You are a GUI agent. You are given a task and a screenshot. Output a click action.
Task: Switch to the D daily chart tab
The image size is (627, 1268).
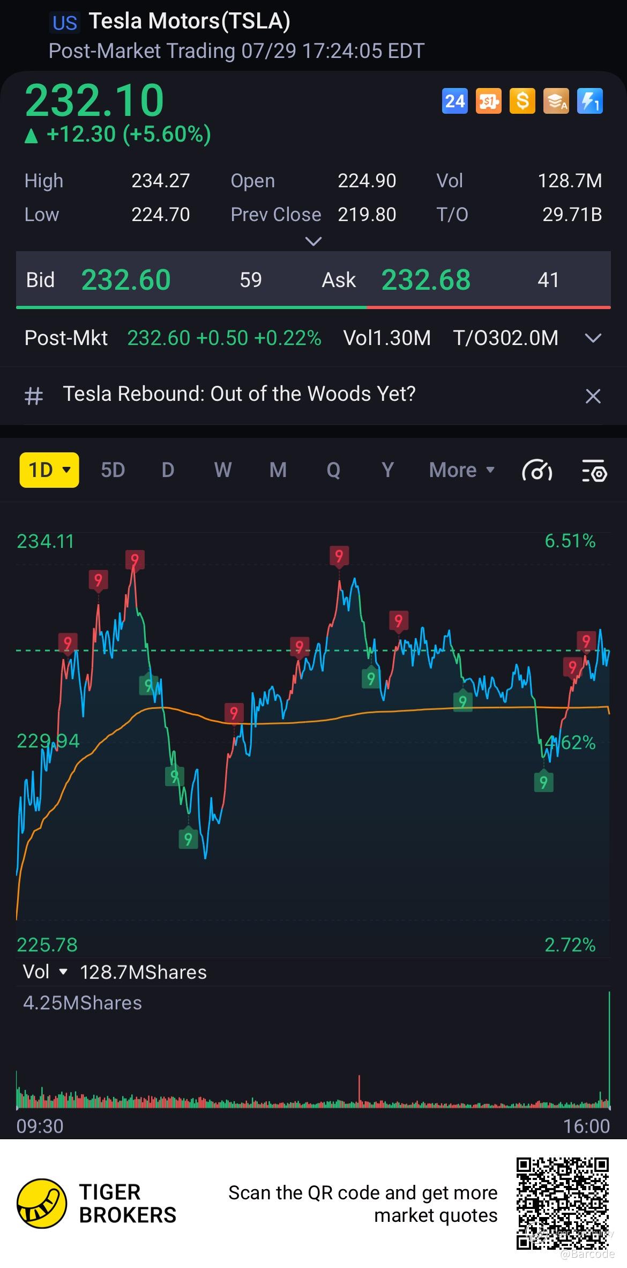point(168,470)
